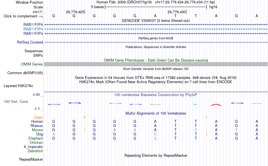This screenshot has width=268, height=166.
Task: Click the Dog species label
Action: point(39,134)
